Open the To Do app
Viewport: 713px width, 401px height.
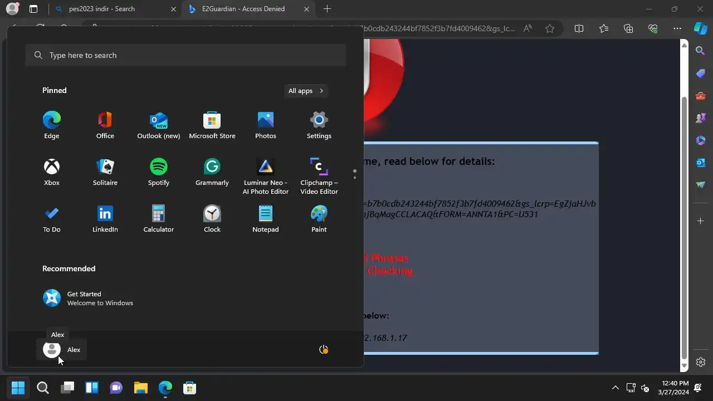tap(52, 219)
